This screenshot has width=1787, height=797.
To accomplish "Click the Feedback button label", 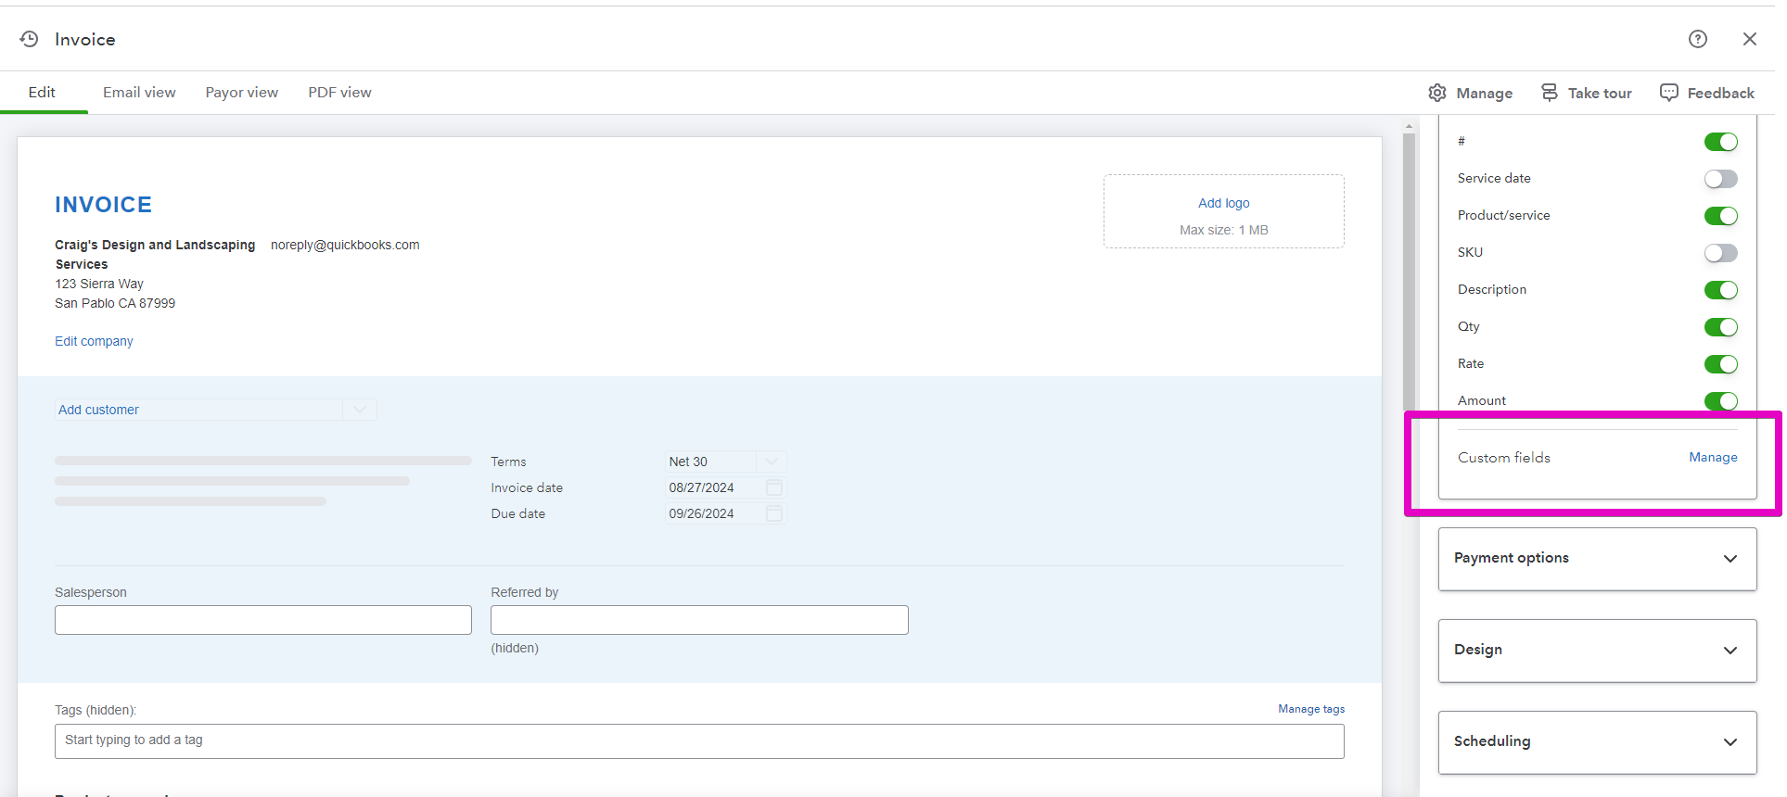I will pyautogui.click(x=1721, y=94).
